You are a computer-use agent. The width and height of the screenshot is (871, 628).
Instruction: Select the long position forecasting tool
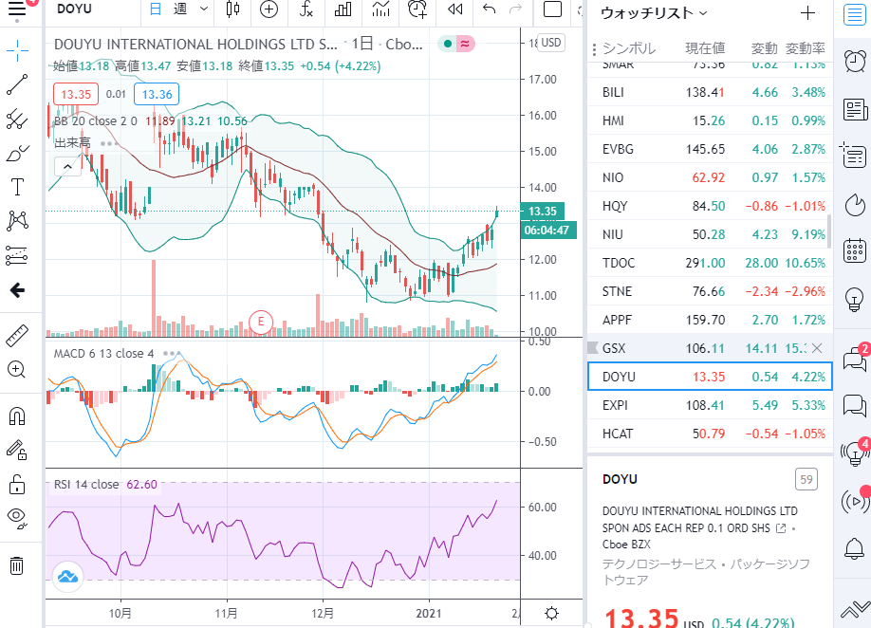tap(17, 255)
